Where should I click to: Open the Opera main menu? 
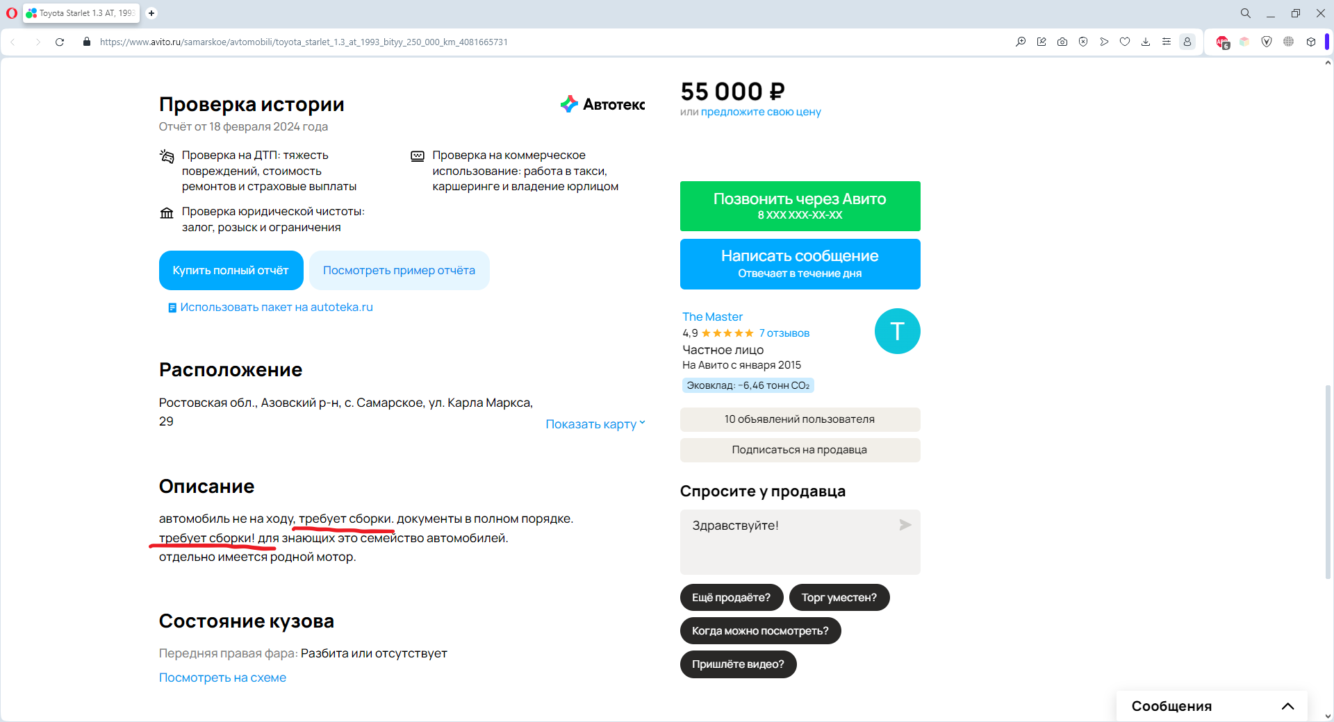click(x=11, y=13)
